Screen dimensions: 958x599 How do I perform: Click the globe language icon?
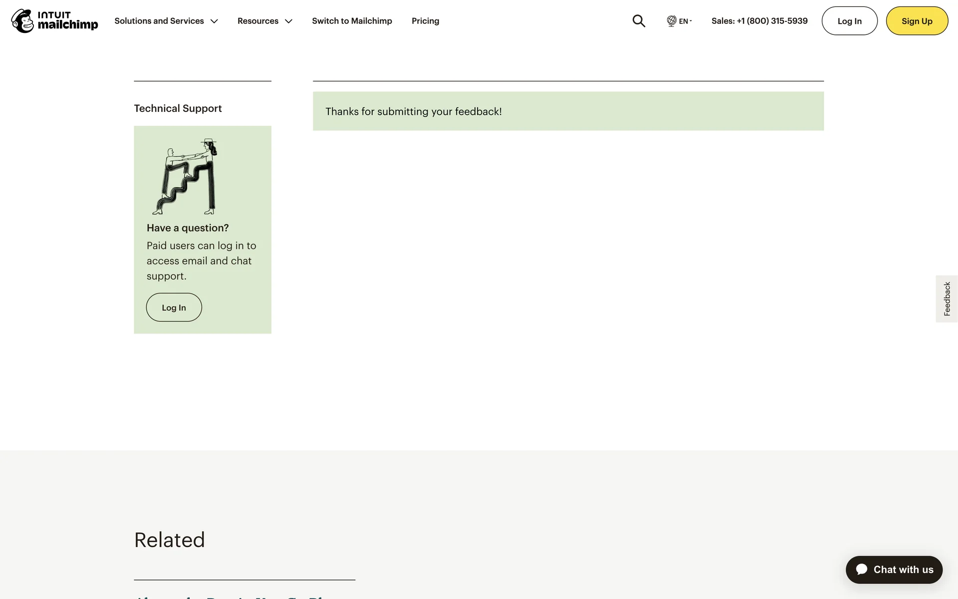pyautogui.click(x=672, y=21)
